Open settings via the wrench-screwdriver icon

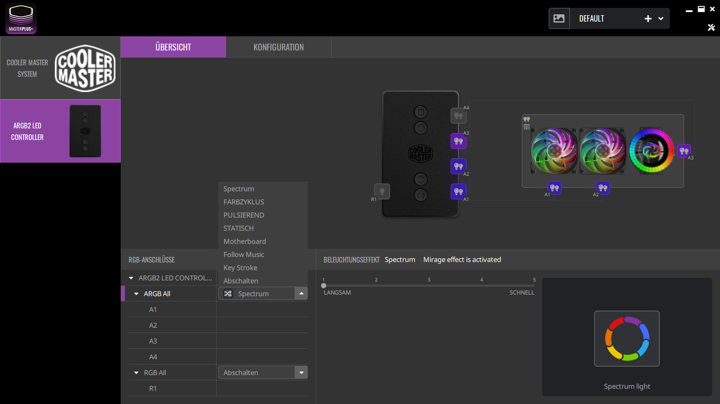(x=711, y=28)
